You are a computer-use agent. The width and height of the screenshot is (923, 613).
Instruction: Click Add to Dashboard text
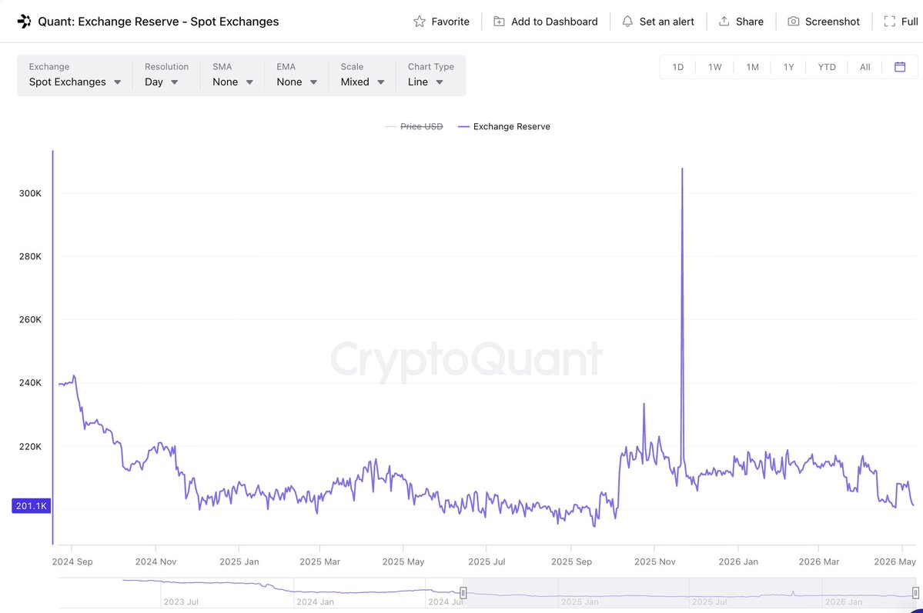pyautogui.click(x=554, y=22)
